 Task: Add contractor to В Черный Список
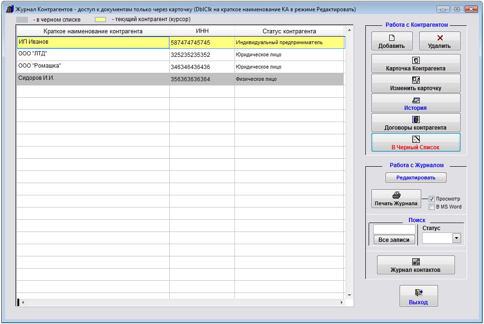(416, 142)
